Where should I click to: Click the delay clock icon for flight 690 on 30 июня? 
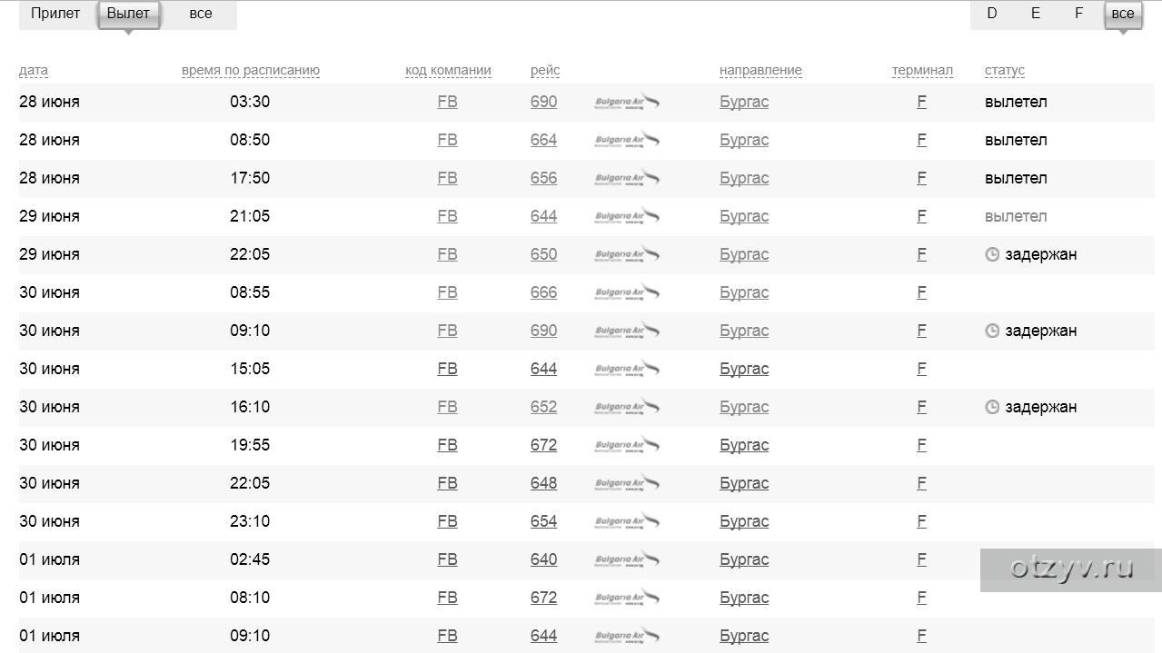992,331
